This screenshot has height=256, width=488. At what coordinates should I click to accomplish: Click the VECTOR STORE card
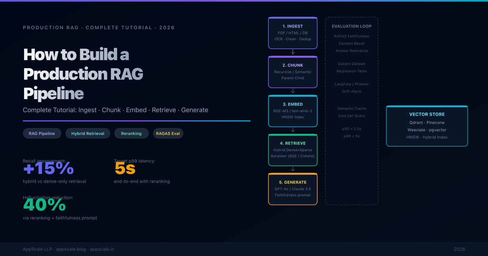tap(427, 126)
